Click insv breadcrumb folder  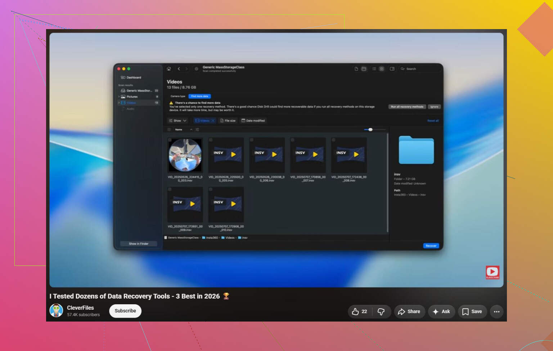243,237
